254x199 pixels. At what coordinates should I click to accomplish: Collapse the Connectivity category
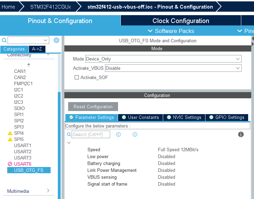click(x=48, y=55)
